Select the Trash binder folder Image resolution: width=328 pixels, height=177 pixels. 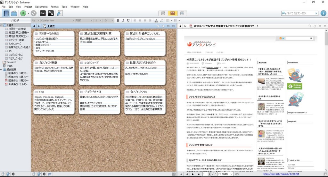9,66
